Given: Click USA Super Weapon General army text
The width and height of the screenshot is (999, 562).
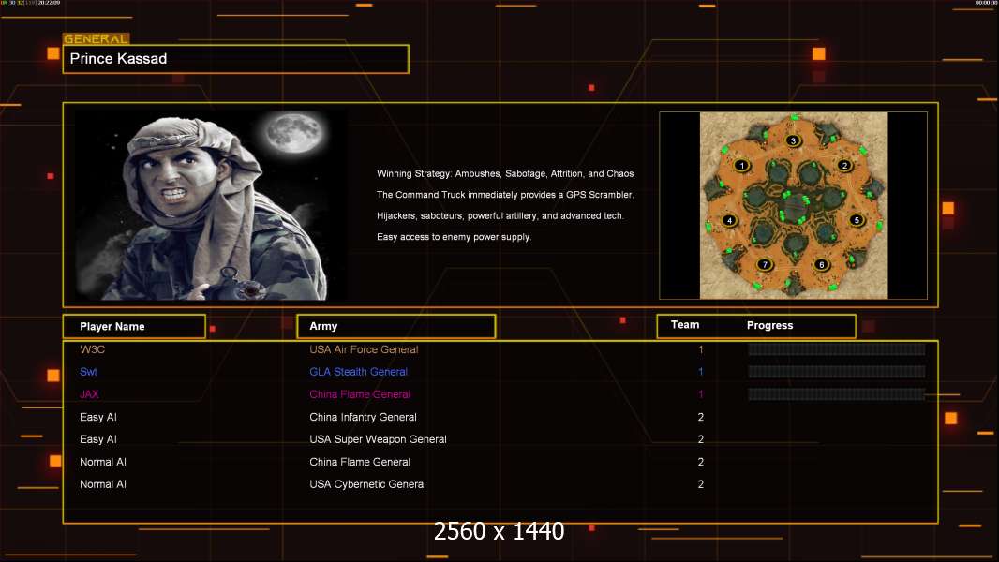Looking at the screenshot, I should click(378, 439).
